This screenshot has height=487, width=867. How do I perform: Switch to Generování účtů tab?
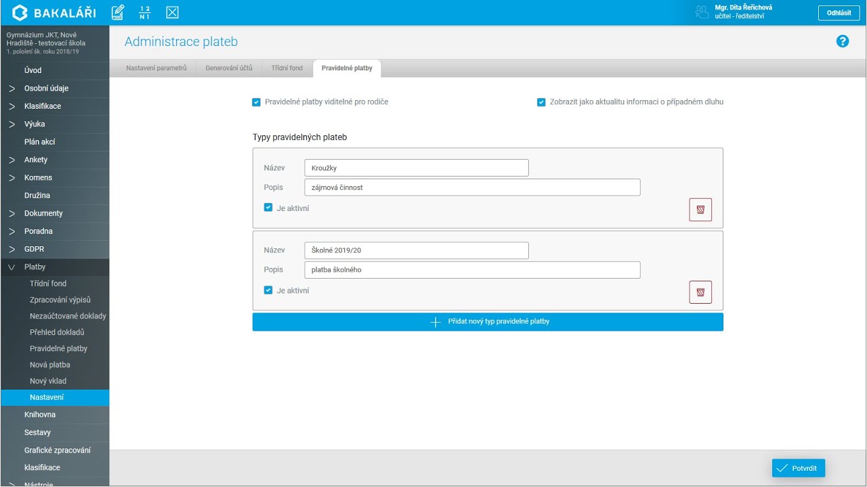(x=229, y=68)
